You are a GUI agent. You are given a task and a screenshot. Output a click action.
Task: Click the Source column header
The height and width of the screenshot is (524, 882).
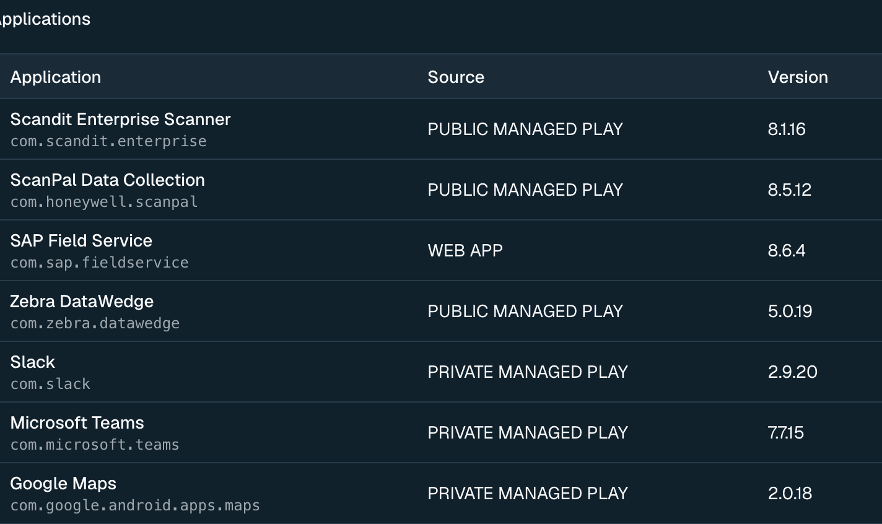tap(456, 77)
